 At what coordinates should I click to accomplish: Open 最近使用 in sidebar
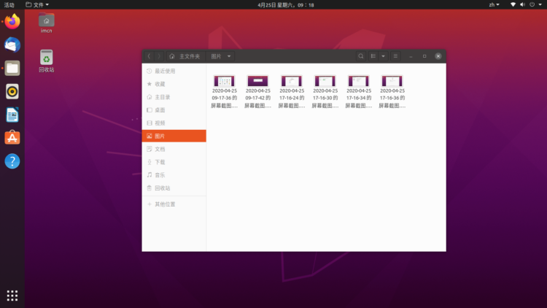[x=164, y=72]
